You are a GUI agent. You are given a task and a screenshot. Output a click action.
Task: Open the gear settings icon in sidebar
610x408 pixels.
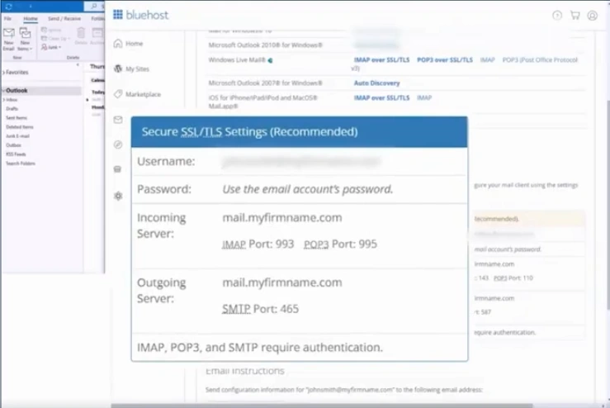(118, 196)
